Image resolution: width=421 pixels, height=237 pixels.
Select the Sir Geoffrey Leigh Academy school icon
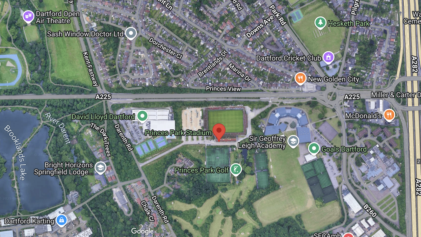coord(293,142)
